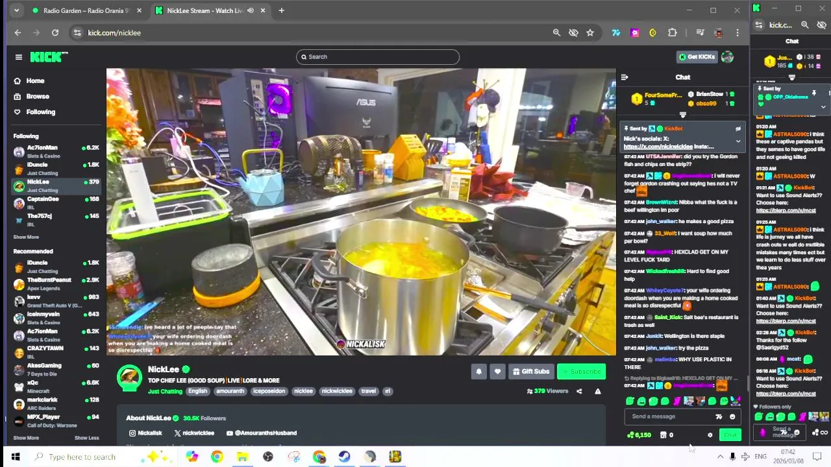The width and height of the screenshot is (831, 467).
Task: Click NickLee channel avatar
Action: click(129, 377)
